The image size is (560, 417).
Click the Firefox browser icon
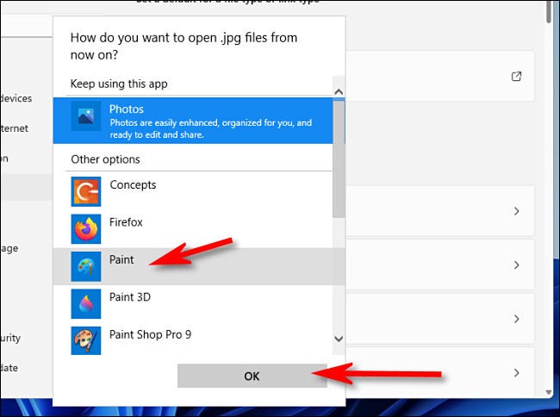pyautogui.click(x=85, y=229)
